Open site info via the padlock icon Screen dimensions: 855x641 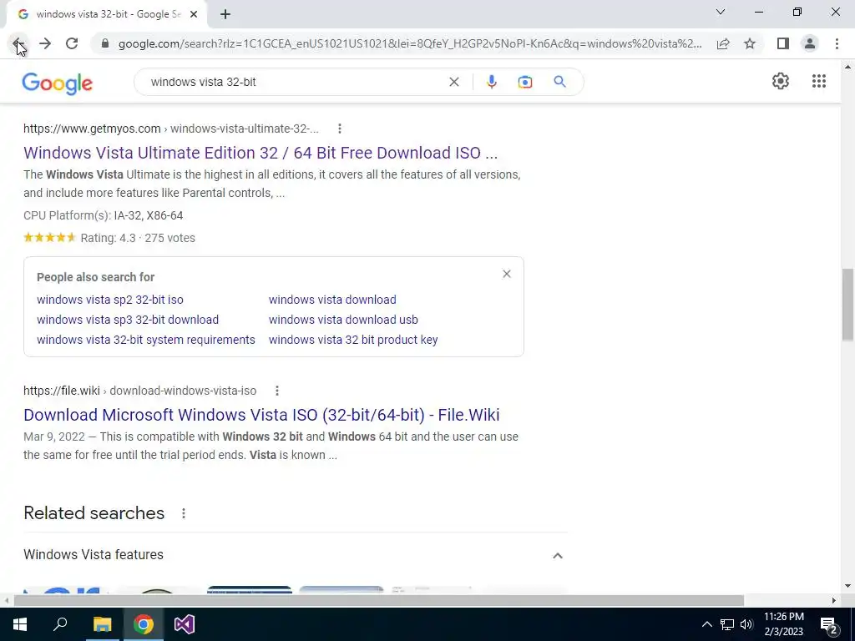coord(105,43)
